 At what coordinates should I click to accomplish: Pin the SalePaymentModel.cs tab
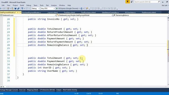click(18, 12)
